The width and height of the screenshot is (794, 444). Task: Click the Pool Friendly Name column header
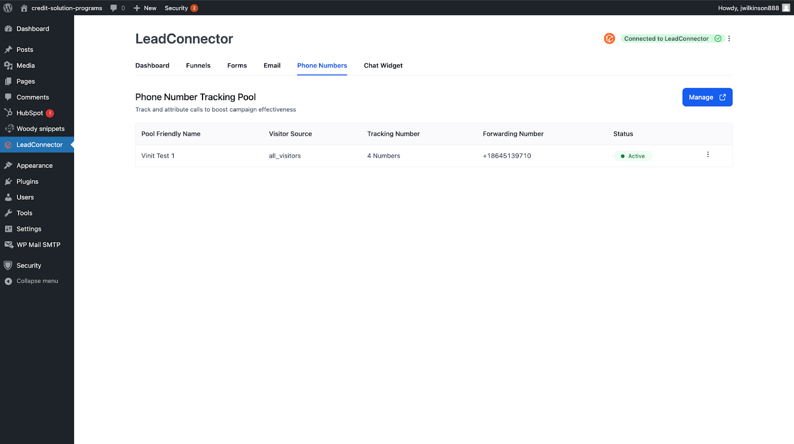click(171, 134)
